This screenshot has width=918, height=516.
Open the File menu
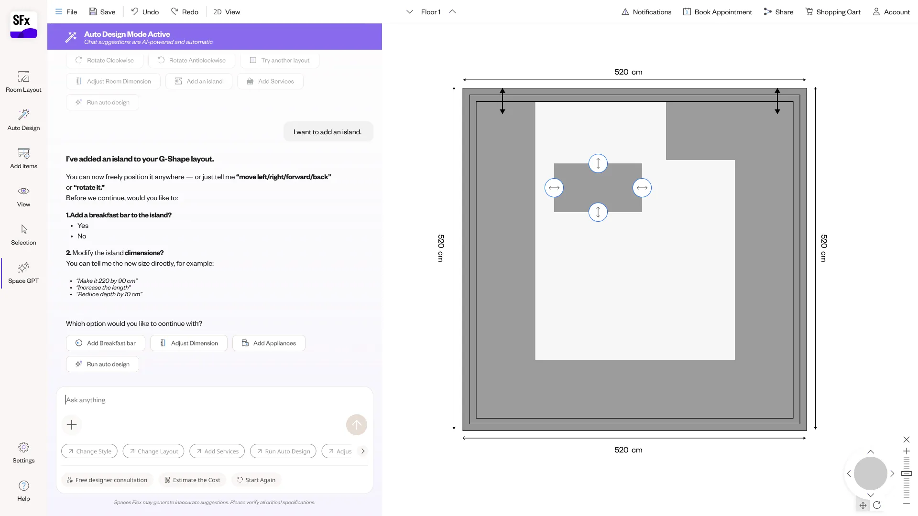tap(66, 12)
